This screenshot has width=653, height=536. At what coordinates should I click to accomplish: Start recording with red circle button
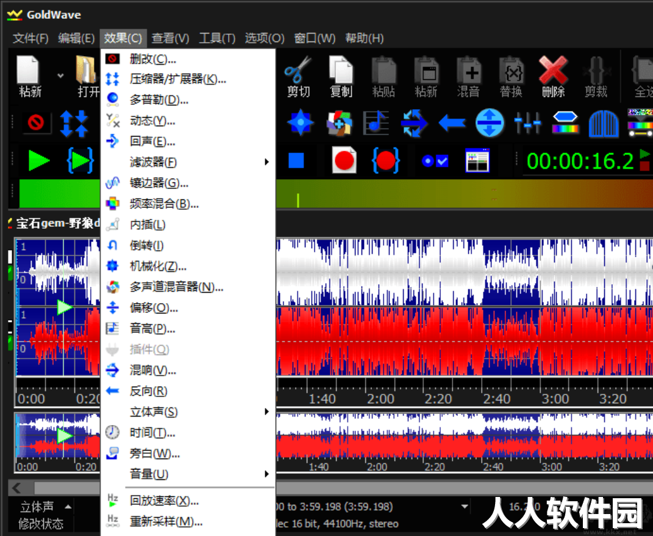344,160
